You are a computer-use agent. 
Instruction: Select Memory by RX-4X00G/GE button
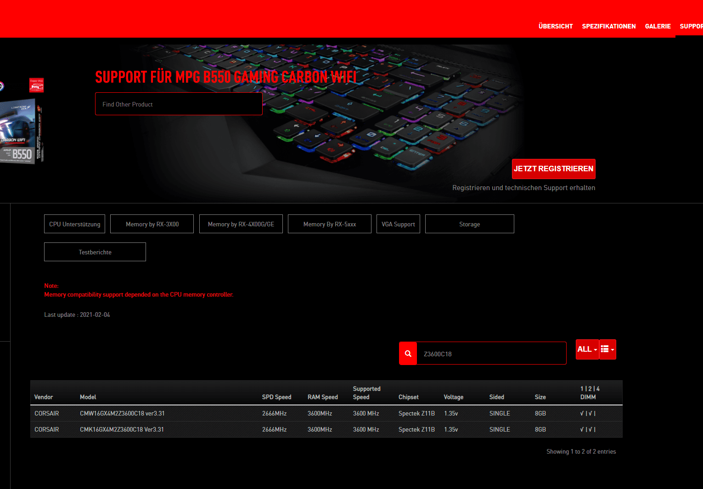point(241,224)
